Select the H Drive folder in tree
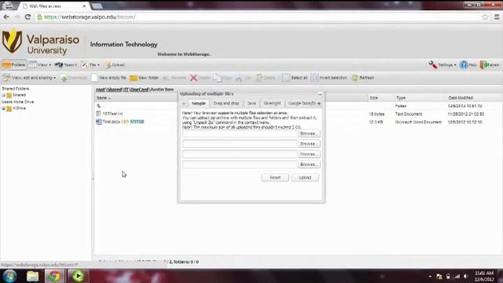 pyautogui.click(x=19, y=108)
